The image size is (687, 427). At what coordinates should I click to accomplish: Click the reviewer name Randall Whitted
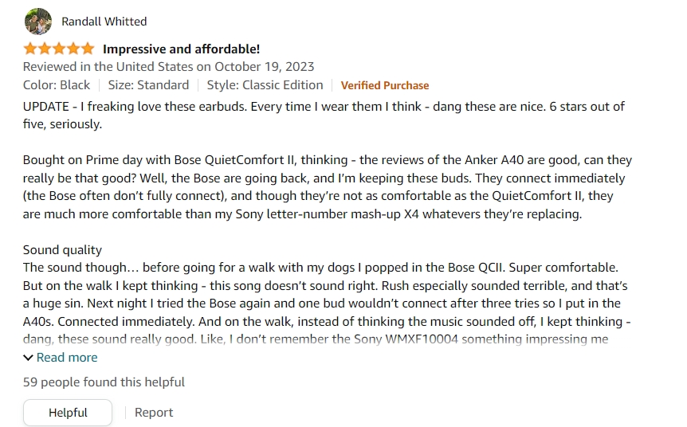104,22
